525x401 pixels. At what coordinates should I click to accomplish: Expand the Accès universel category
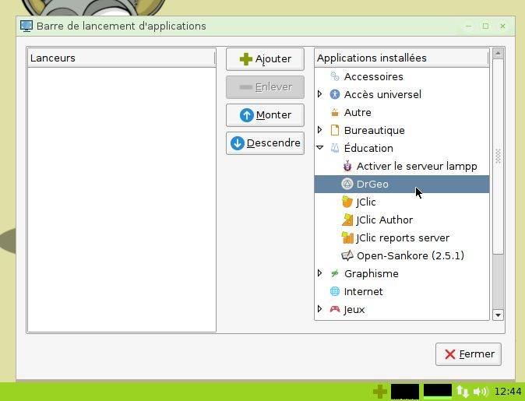(320, 94)
